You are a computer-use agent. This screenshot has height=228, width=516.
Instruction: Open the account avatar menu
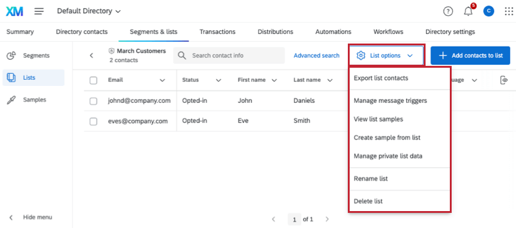pyautogui.click(x=488, y=11)
